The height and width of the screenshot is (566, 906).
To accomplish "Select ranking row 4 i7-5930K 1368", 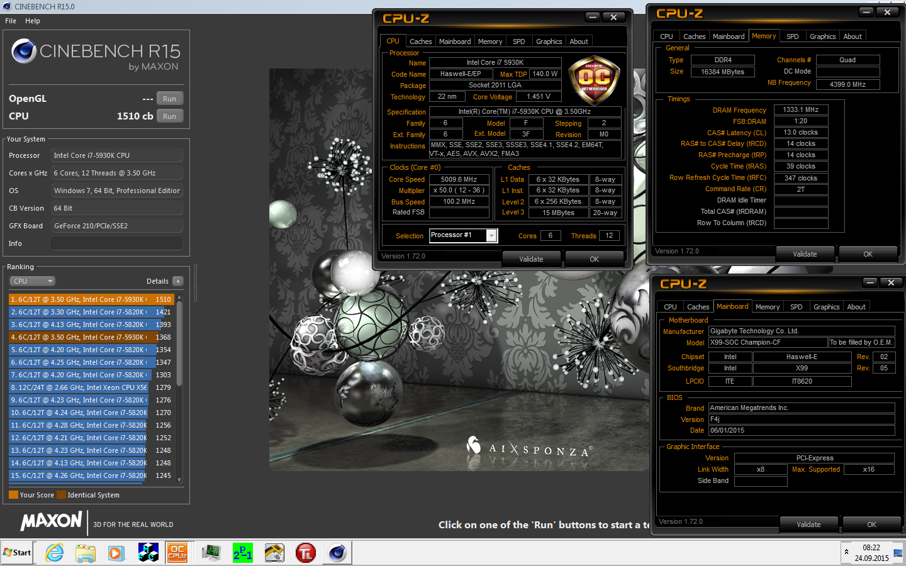I will coord(91,337).
